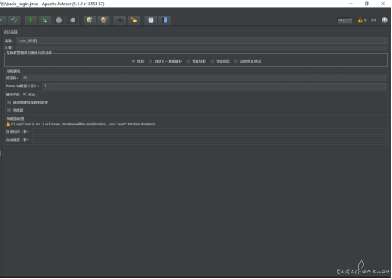Reset search with the yellow broom icon
Screen dimensions: 392x279
(134, 20)
